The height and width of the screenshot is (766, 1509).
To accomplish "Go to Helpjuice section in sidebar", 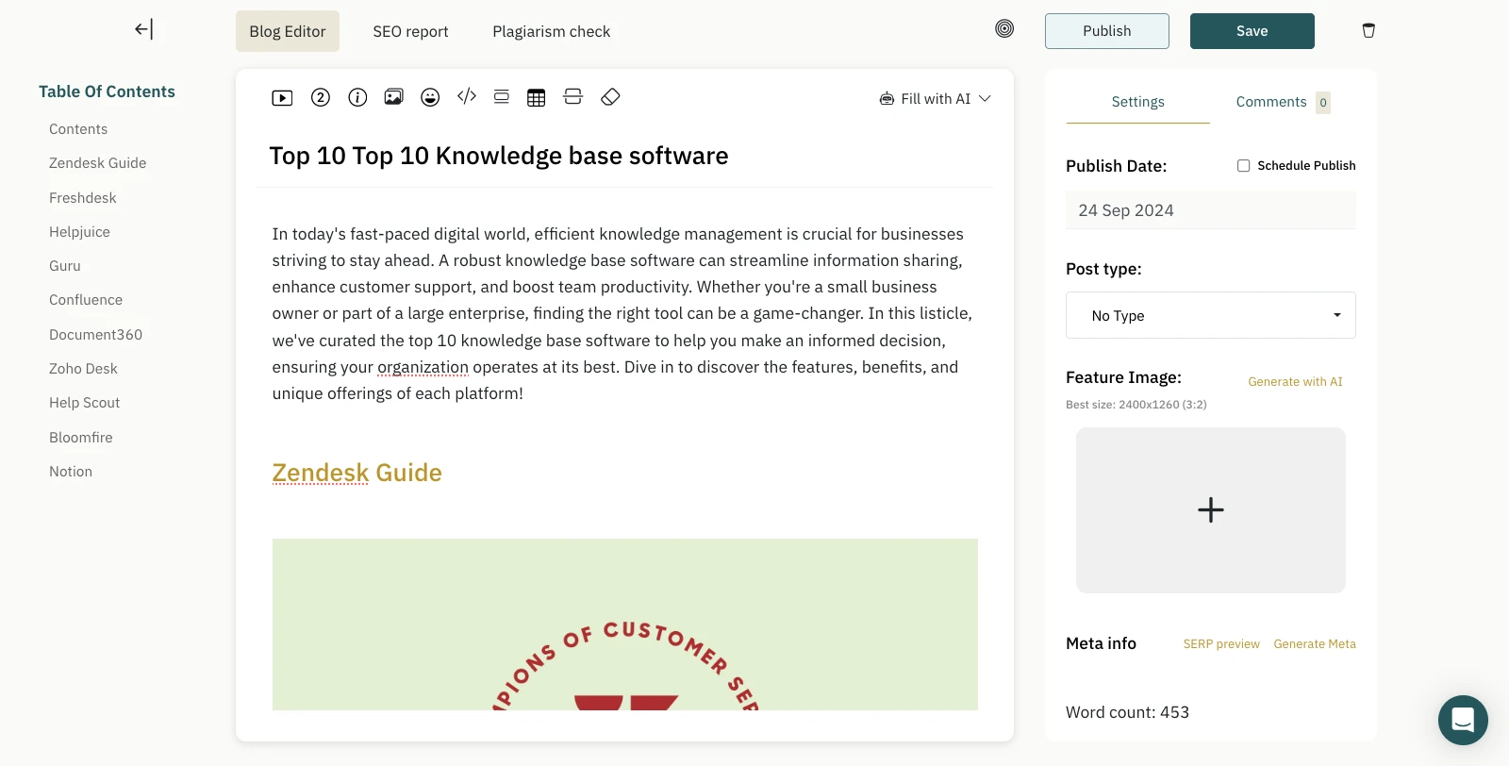I will coord(79,232).
